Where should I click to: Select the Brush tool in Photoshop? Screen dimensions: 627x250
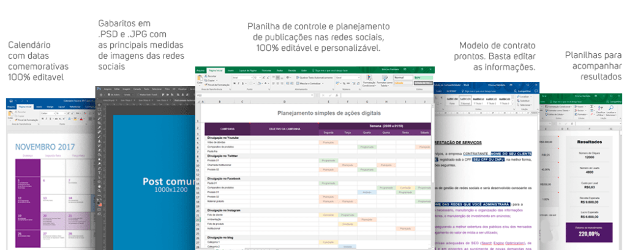pyautogui.click(x=99, y=136)
